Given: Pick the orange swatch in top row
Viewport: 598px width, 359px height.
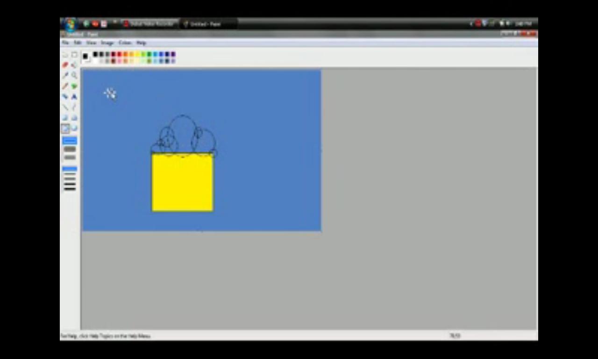Looking at the screenshot, I should click(126, 54).
